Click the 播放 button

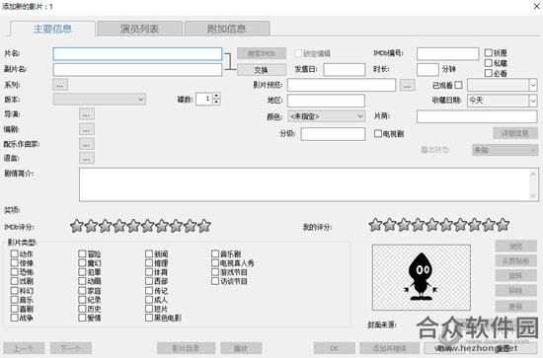(241, 348)
